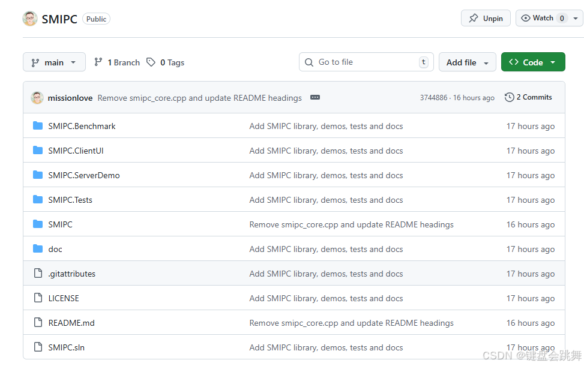584x366 pixels.
Task: Click '16 hours ago' in README.md row
Action: [531, 323]
